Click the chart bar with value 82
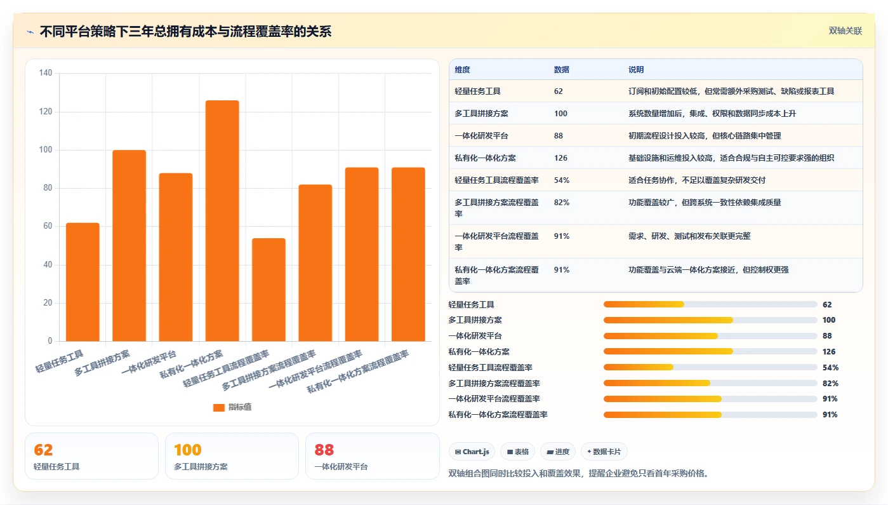 pyautogui.click(x=315, y=262)
